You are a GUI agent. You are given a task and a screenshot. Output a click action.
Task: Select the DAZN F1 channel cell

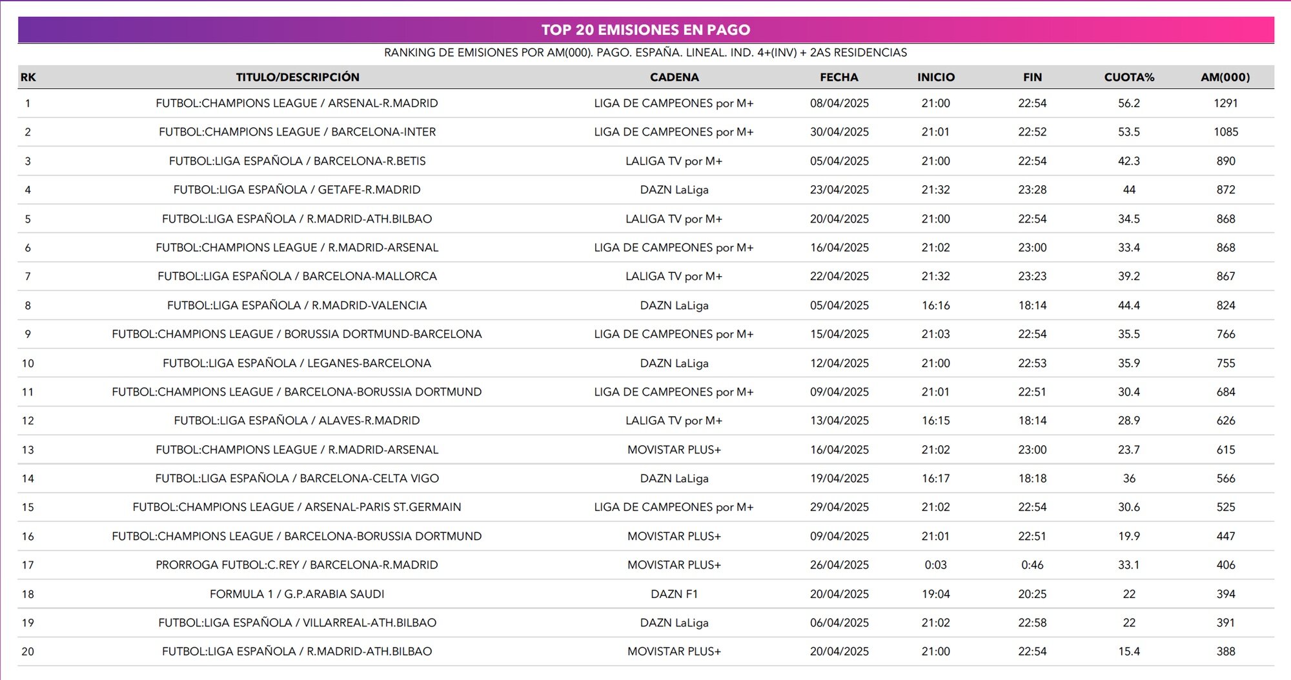click(x=674, y=594)
